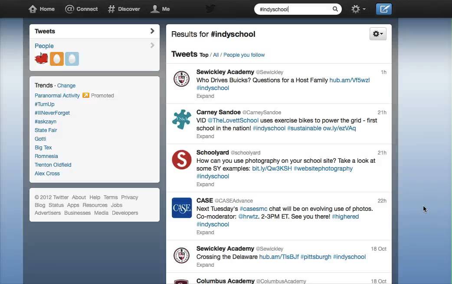Expand the Schoolyard tweet
The width and height of the screenshot is (452, 284).
pos(205,184)
